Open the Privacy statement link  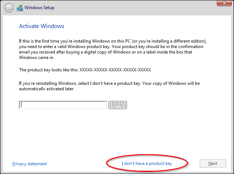(x=30, y=164)
